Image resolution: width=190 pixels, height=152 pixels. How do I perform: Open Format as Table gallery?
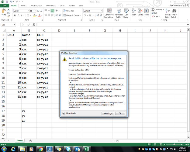119,13
